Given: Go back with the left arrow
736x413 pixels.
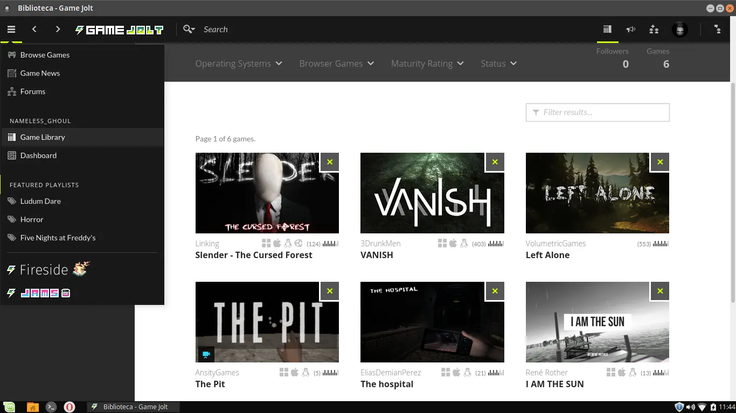Looking at the screenshot, I should [34, 30].
